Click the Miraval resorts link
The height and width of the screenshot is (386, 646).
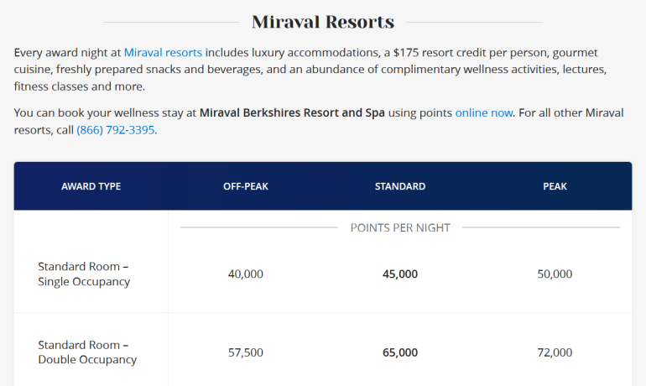click(163, 53)
